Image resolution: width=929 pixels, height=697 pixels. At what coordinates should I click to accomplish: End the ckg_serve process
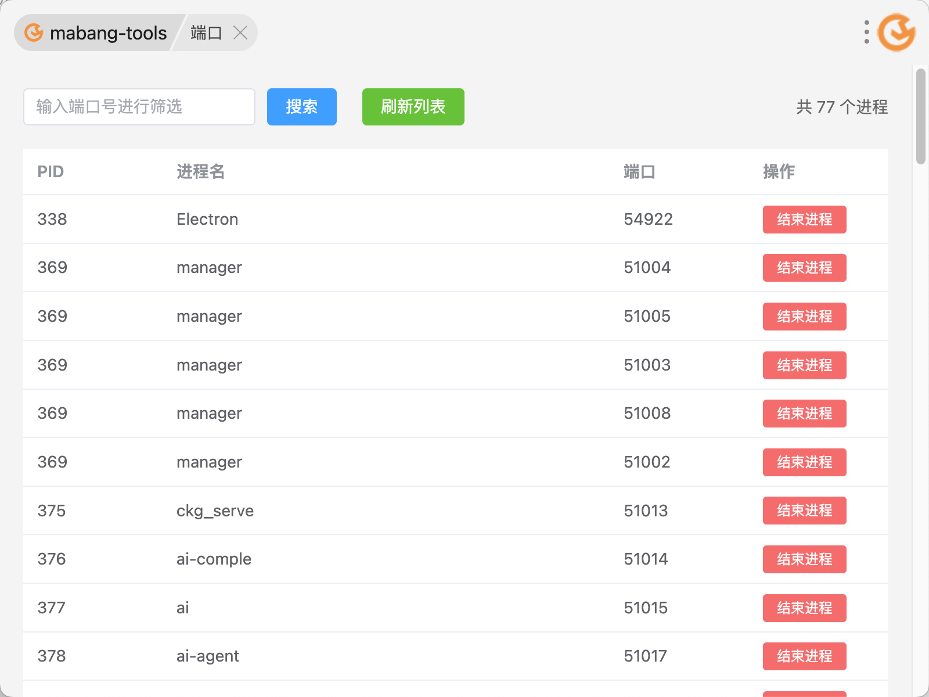pos(804,511)
